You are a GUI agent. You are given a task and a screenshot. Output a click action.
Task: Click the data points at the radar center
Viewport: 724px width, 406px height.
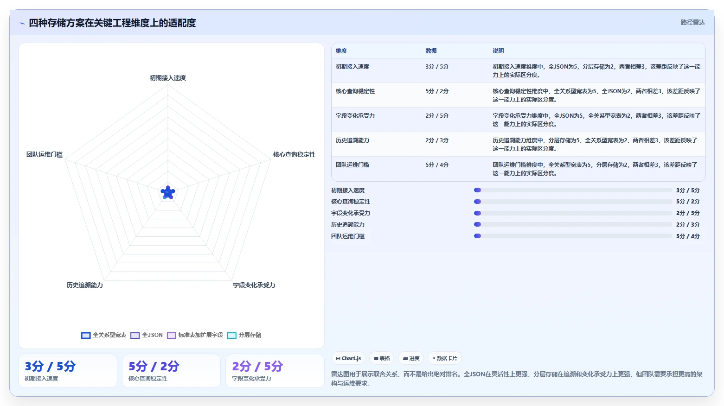(168, 192)
